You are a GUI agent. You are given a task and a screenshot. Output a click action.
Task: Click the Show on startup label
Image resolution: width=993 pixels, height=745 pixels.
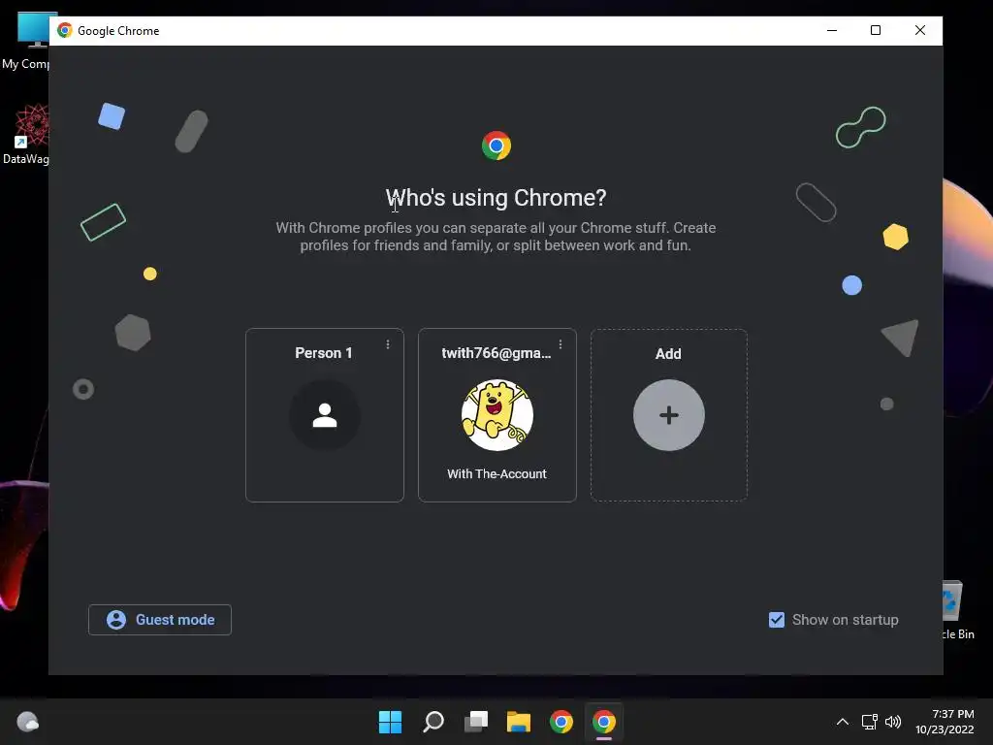click(x=845, y=620)
